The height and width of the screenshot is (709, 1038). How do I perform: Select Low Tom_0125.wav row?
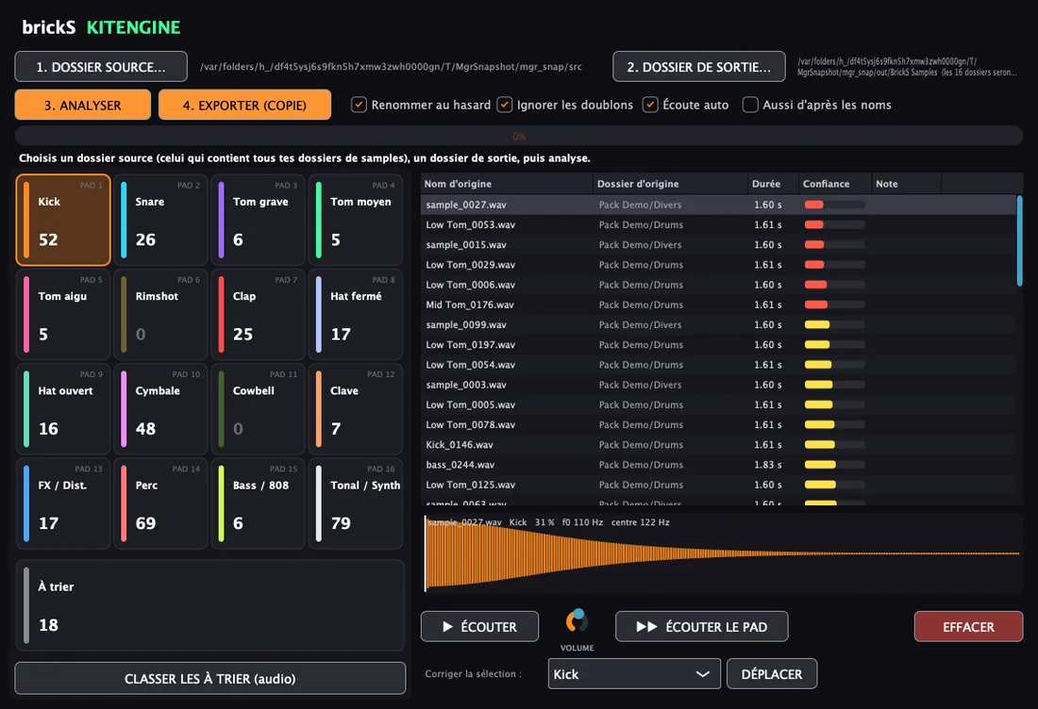click(718, 485)
